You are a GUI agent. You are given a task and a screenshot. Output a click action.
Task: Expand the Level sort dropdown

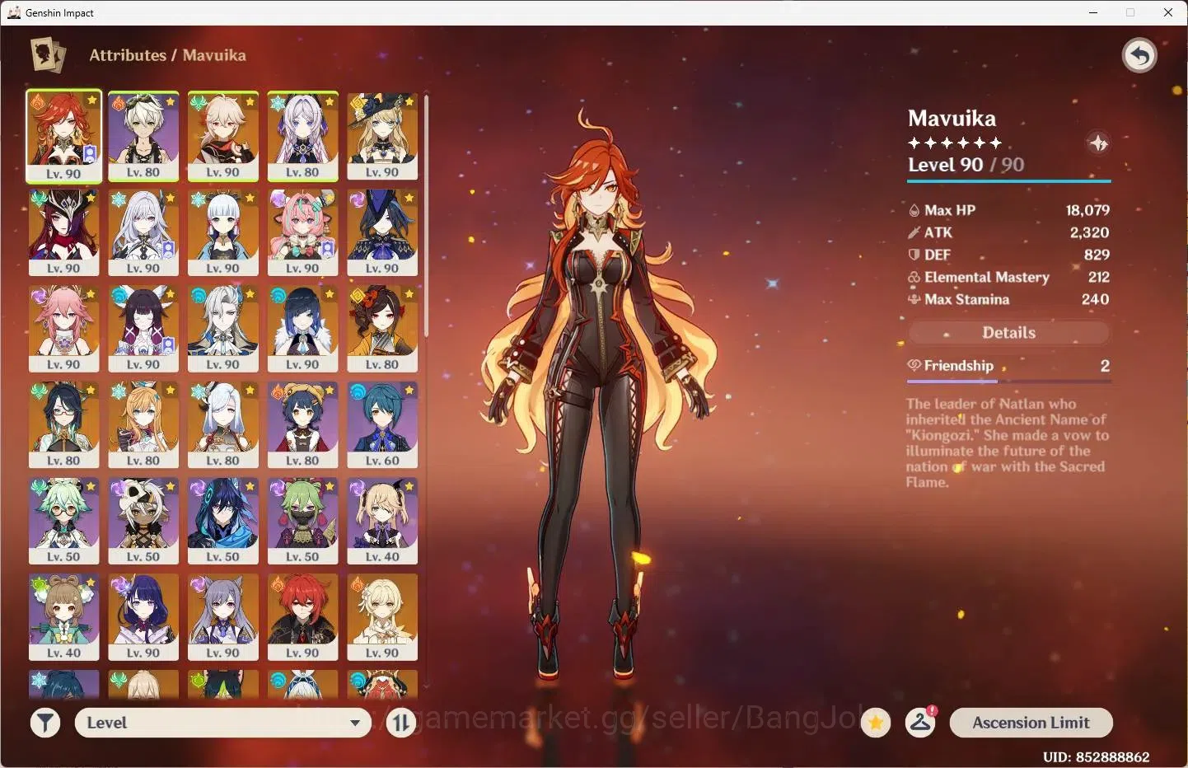(x=222, y=723)
